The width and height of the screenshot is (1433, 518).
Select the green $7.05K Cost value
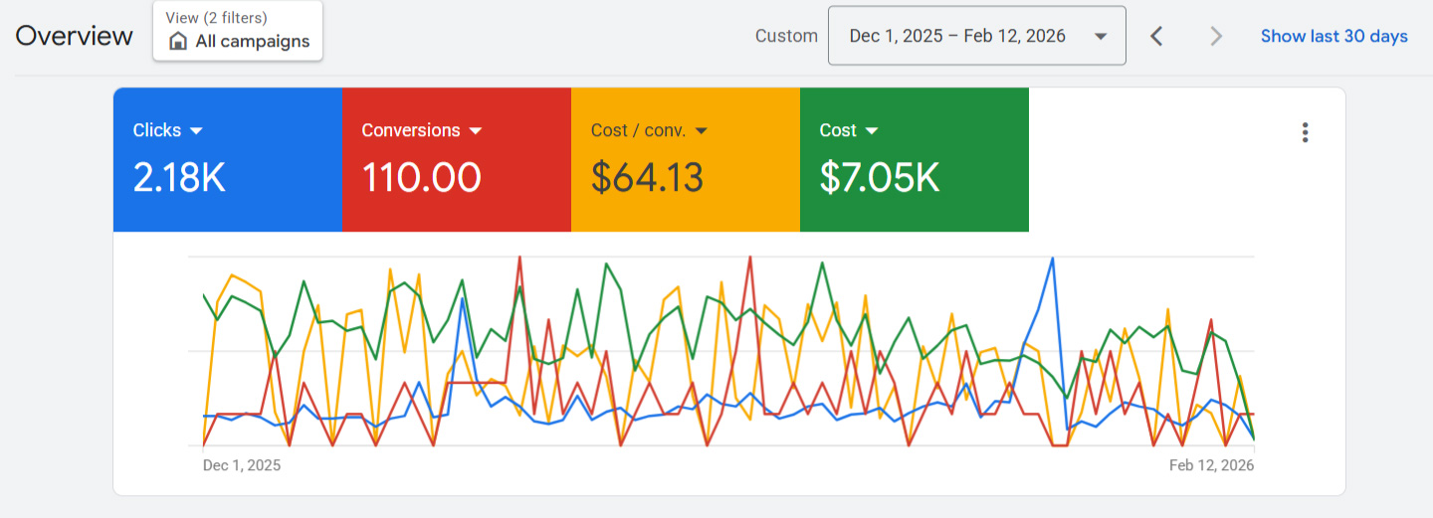coord(879,178)
